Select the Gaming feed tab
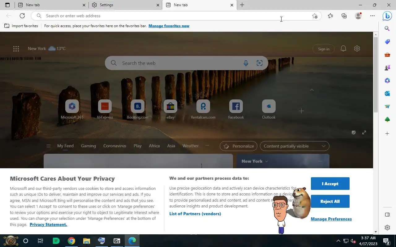This screenshot has height=247, width=396. coord(88,146)
